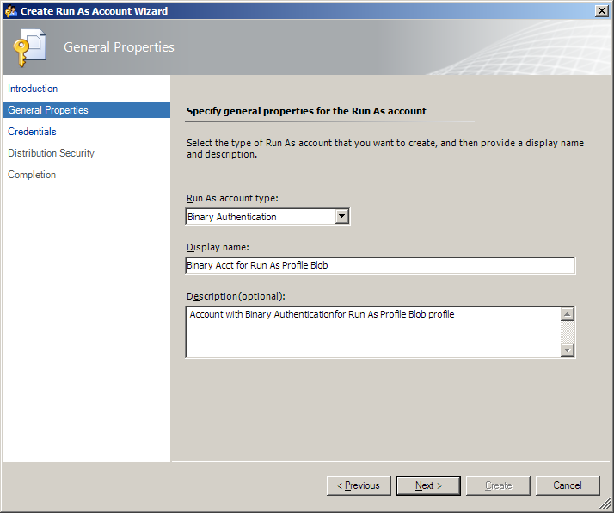The image size is (614, 513).
Task: Click the wizard title bar app icon
Action: coord(10,11)
